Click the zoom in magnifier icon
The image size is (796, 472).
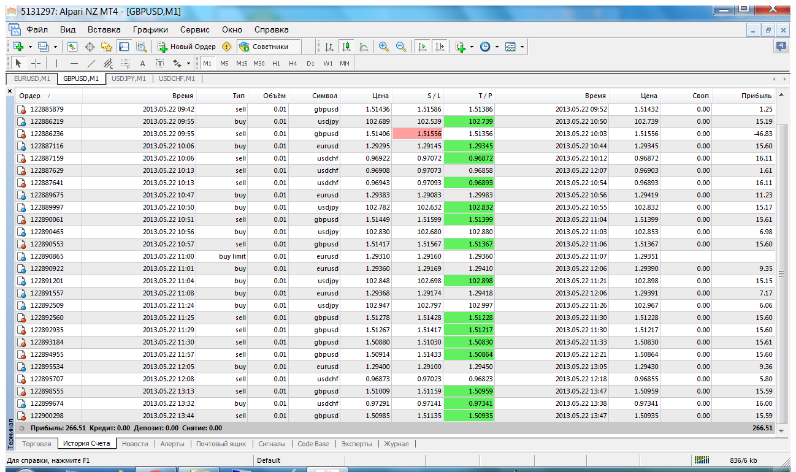click(x=384, y=47)
